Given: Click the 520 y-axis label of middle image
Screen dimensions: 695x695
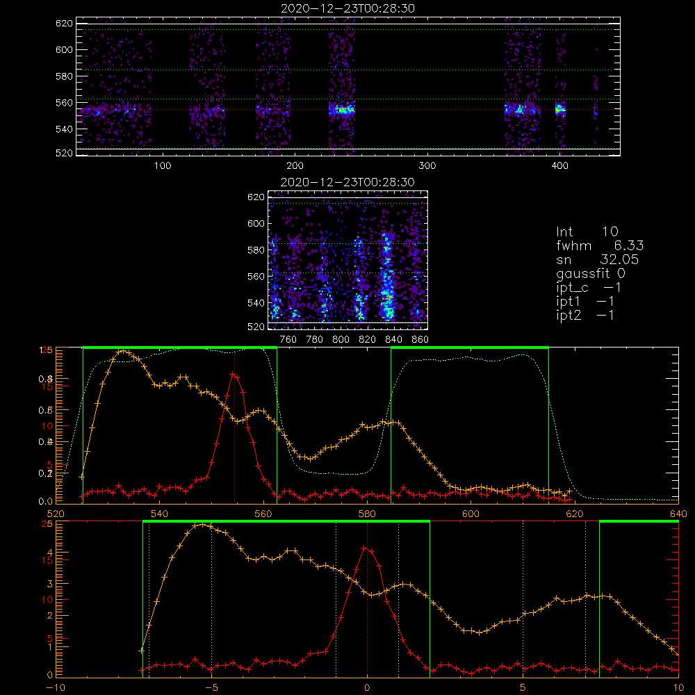Looking at the screenshot, I should click(256, 327).
